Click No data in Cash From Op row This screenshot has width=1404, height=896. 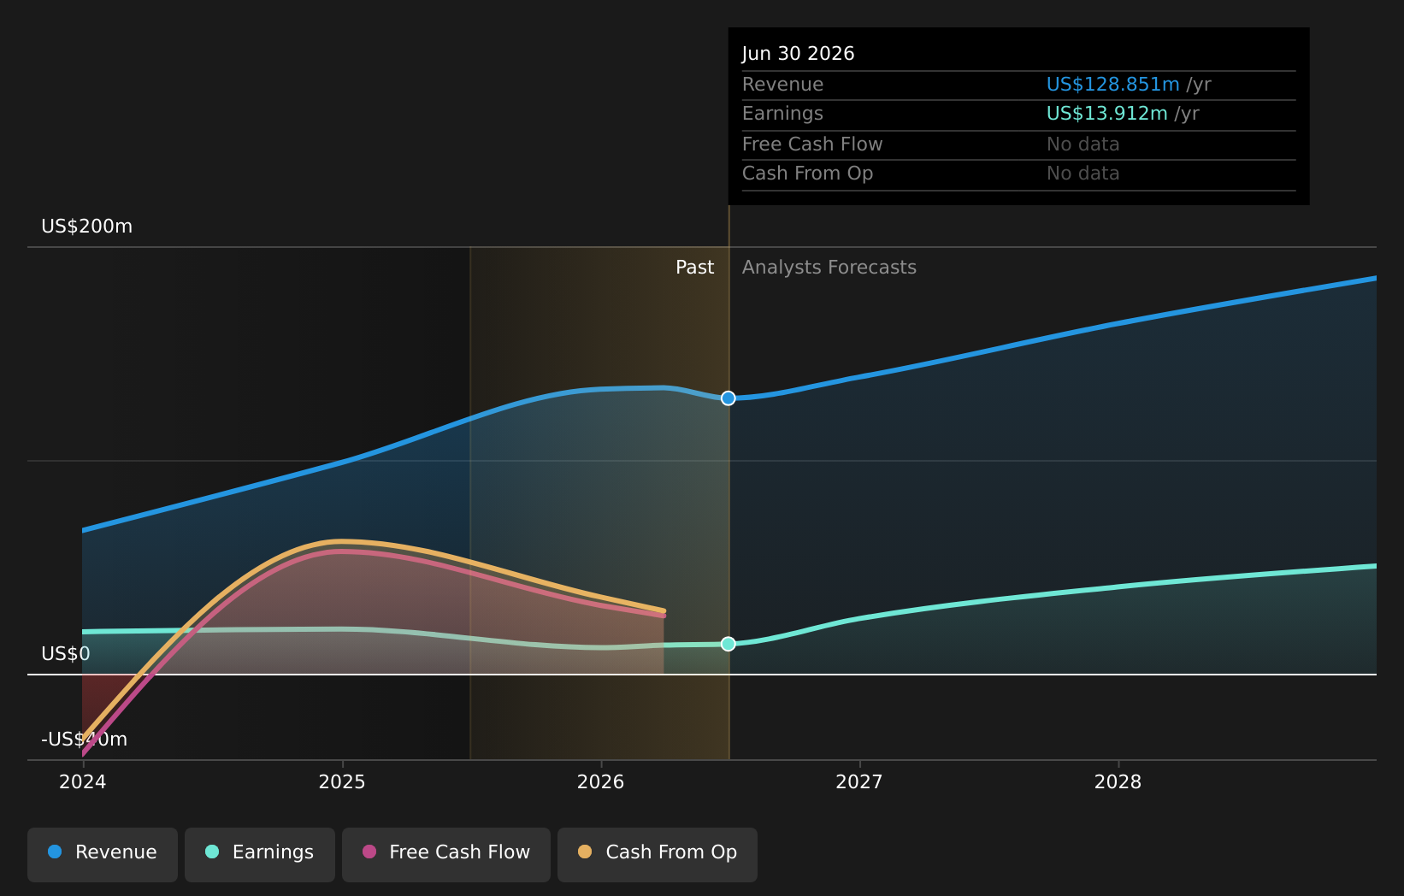point(1083,174)
